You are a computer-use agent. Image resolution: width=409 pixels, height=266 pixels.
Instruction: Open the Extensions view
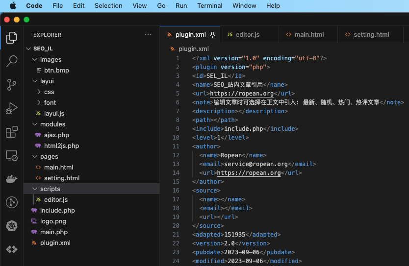pos(12,132)
